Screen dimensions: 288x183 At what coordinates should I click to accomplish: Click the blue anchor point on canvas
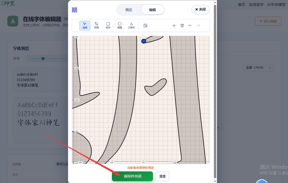click(x=144, y=41)
